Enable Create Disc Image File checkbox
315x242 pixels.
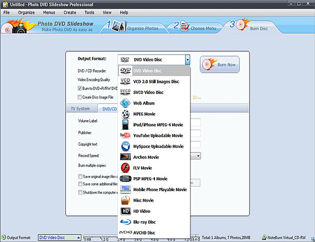tap(80, 97)
